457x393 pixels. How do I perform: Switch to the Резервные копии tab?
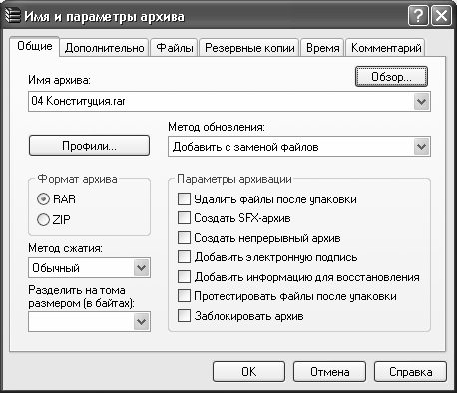tap(249, 48)
